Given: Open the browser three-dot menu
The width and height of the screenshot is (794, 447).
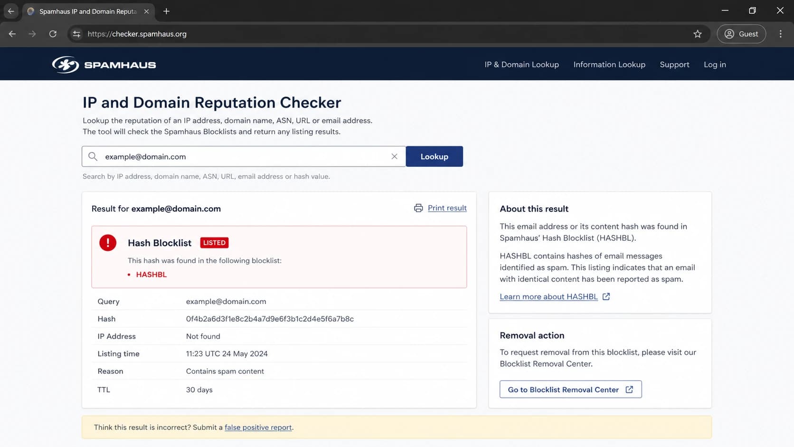Looking at the screenshot, I should pos(780,34).
